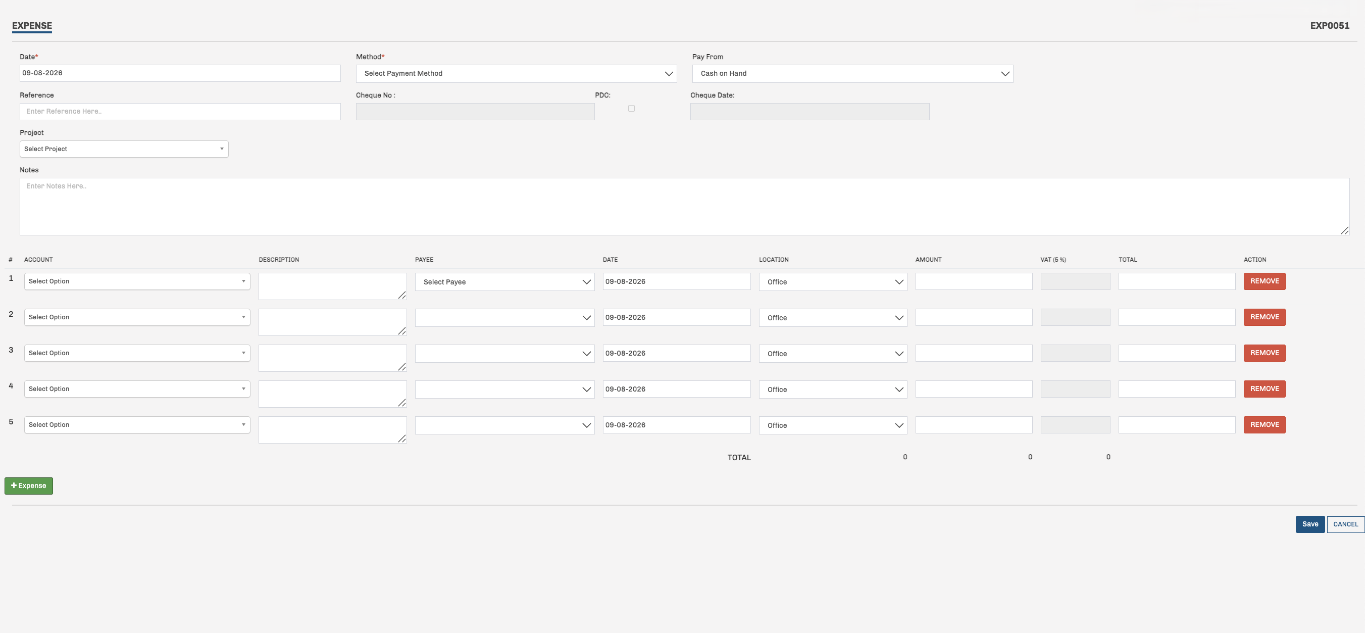Remove expense row 5
The image size is (1365, 633).
1265,425
